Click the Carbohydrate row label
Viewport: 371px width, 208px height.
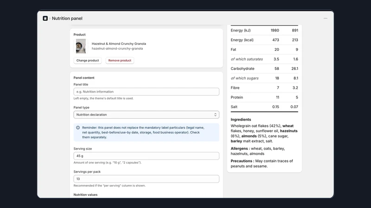[x=243, y=68]
